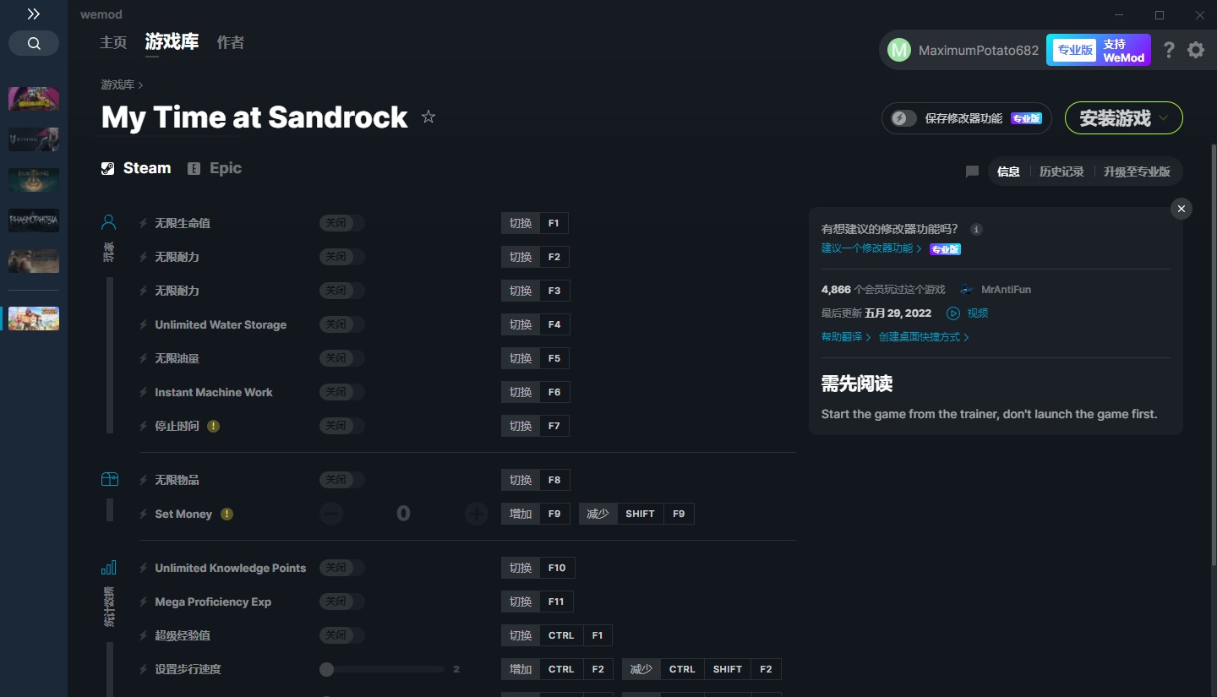Toggle Unlimited Water Storage switch
The height and width of the screenshot is (697, 1217).
341,324
